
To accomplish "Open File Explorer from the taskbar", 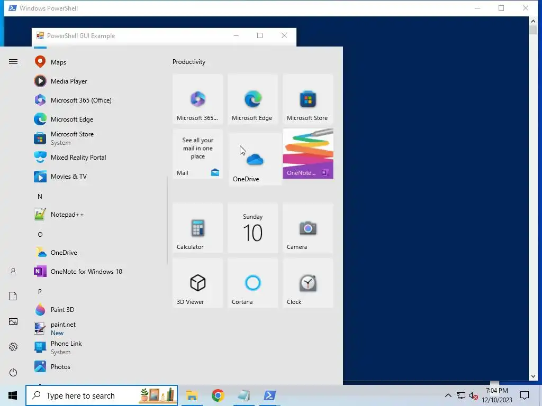I will click(192, 395).
